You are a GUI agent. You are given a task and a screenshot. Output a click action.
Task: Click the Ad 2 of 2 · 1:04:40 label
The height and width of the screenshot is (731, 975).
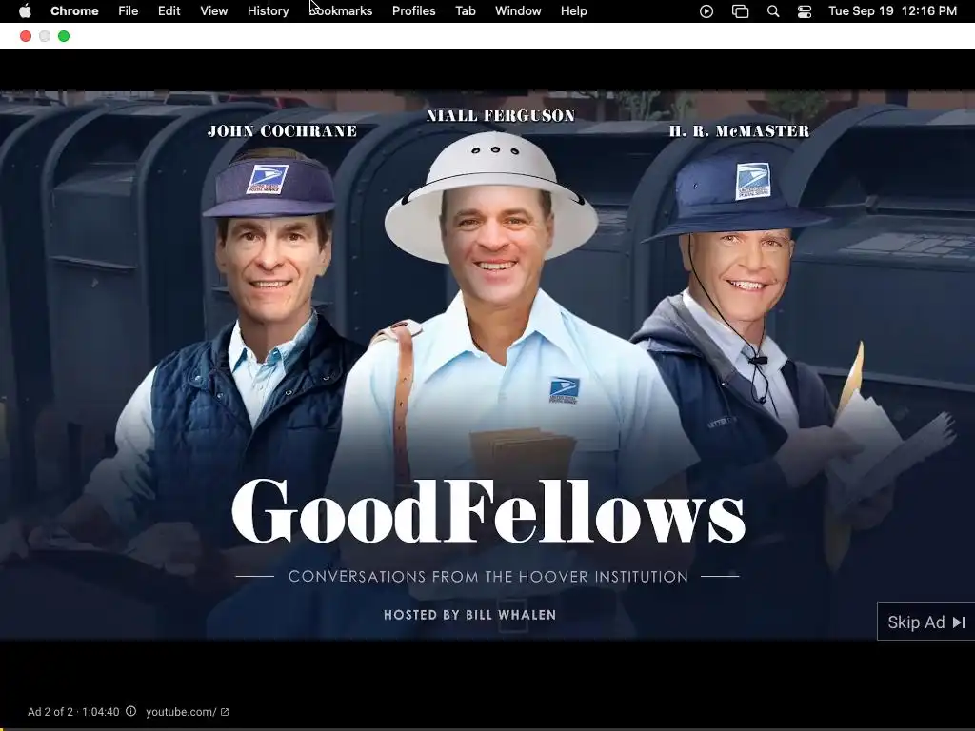click(x=73, y=712)
